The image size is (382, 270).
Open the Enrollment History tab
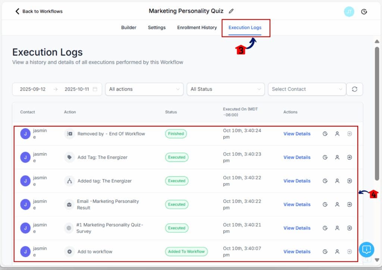pyautogui.click(x=197, y=27)
